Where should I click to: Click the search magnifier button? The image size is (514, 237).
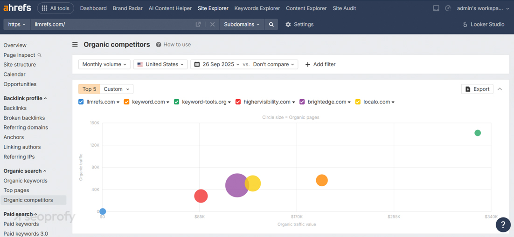pyautogui.click(x=271, y=24)
